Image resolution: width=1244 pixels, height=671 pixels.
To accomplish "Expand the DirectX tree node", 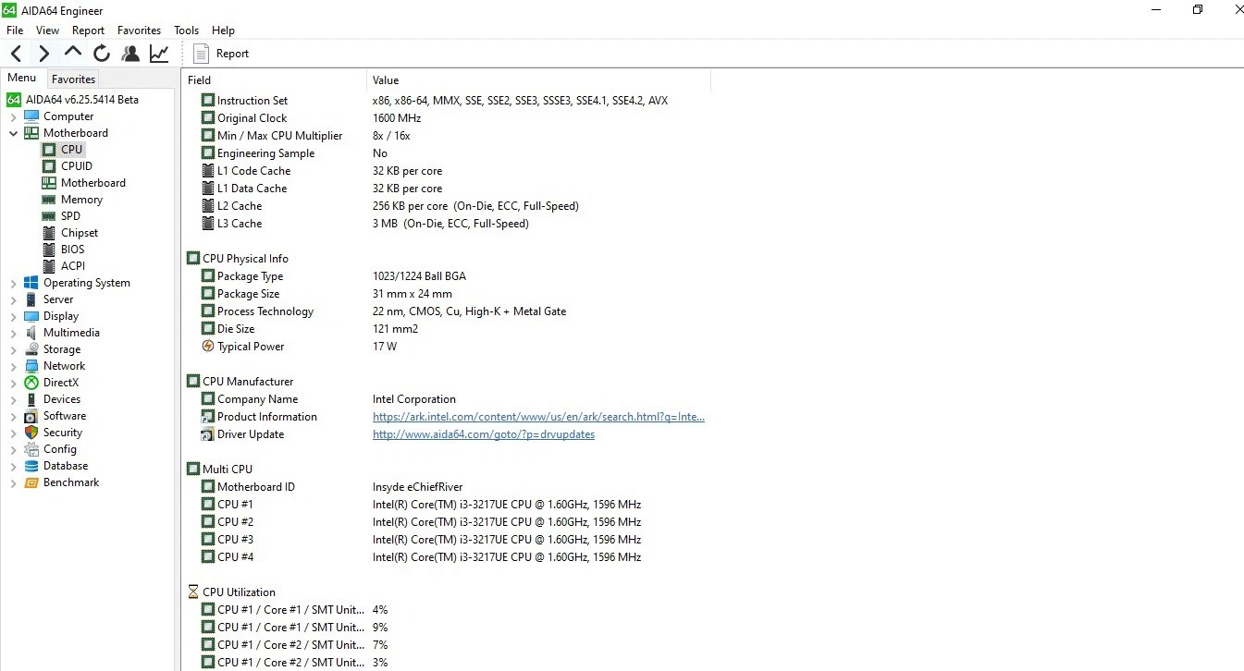I will (13, 383).
